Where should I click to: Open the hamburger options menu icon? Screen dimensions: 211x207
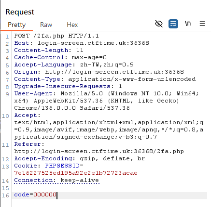click(202, 24)
